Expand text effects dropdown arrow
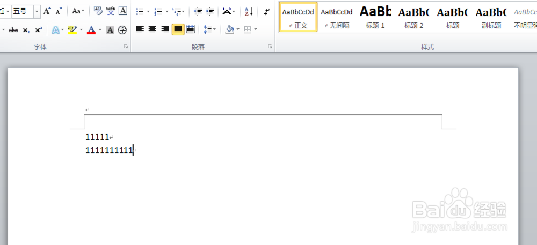The height and width of the screenshot is (245, 537). [62, 30]
